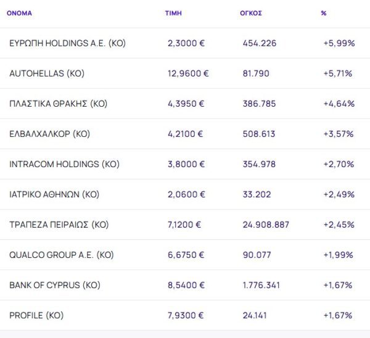Open PROFILE (ΚΟ) stock row
The image size is (370, 338).
tap(36, 315)
